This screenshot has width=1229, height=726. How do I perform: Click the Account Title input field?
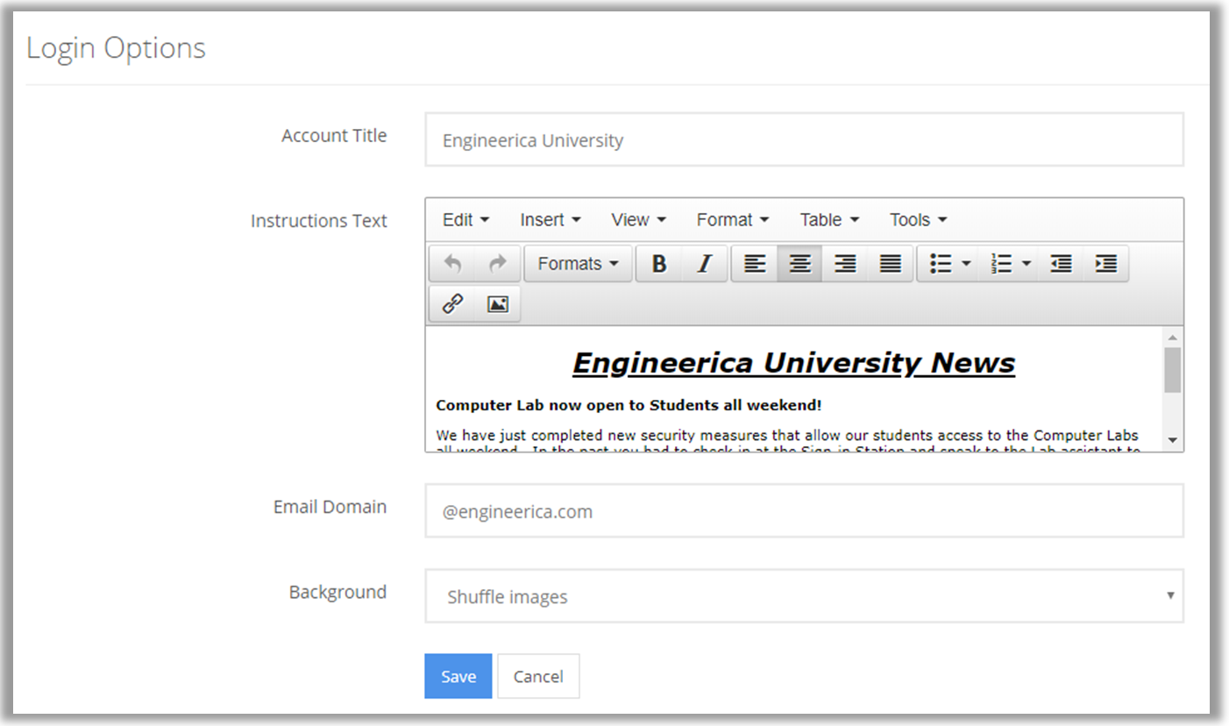pos(804,139)
